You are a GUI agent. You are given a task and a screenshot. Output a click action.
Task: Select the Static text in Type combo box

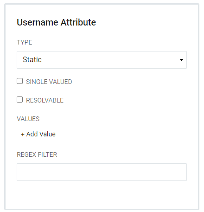(x=32, y=60)
